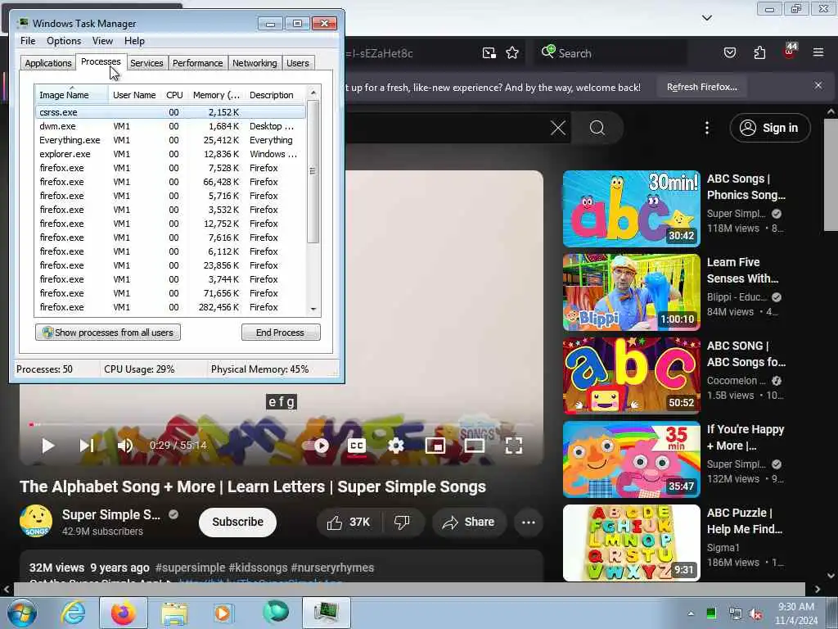The width and height of the screenshot is (838, 629).
Task: Open Blippi Learn Five Senses thumbnail
Action: (x=631, y=292)
